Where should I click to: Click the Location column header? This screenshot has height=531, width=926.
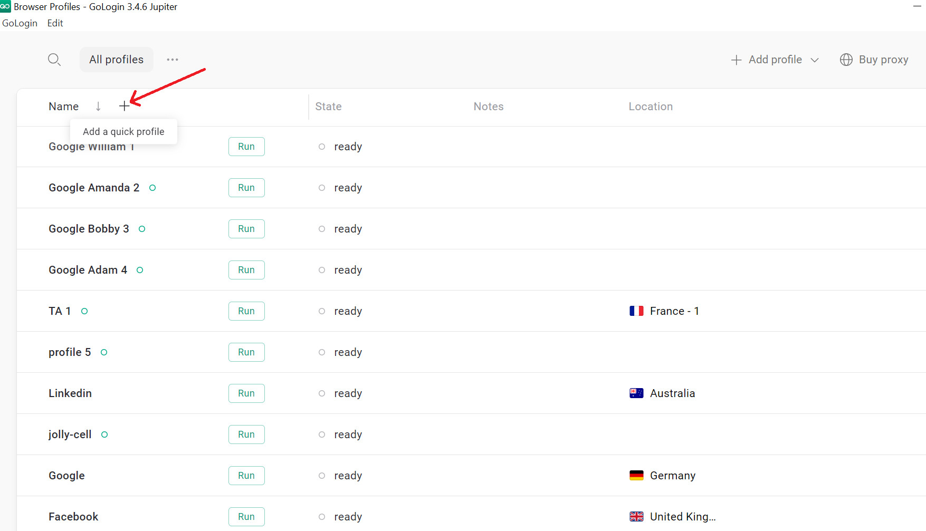[651, 107]
